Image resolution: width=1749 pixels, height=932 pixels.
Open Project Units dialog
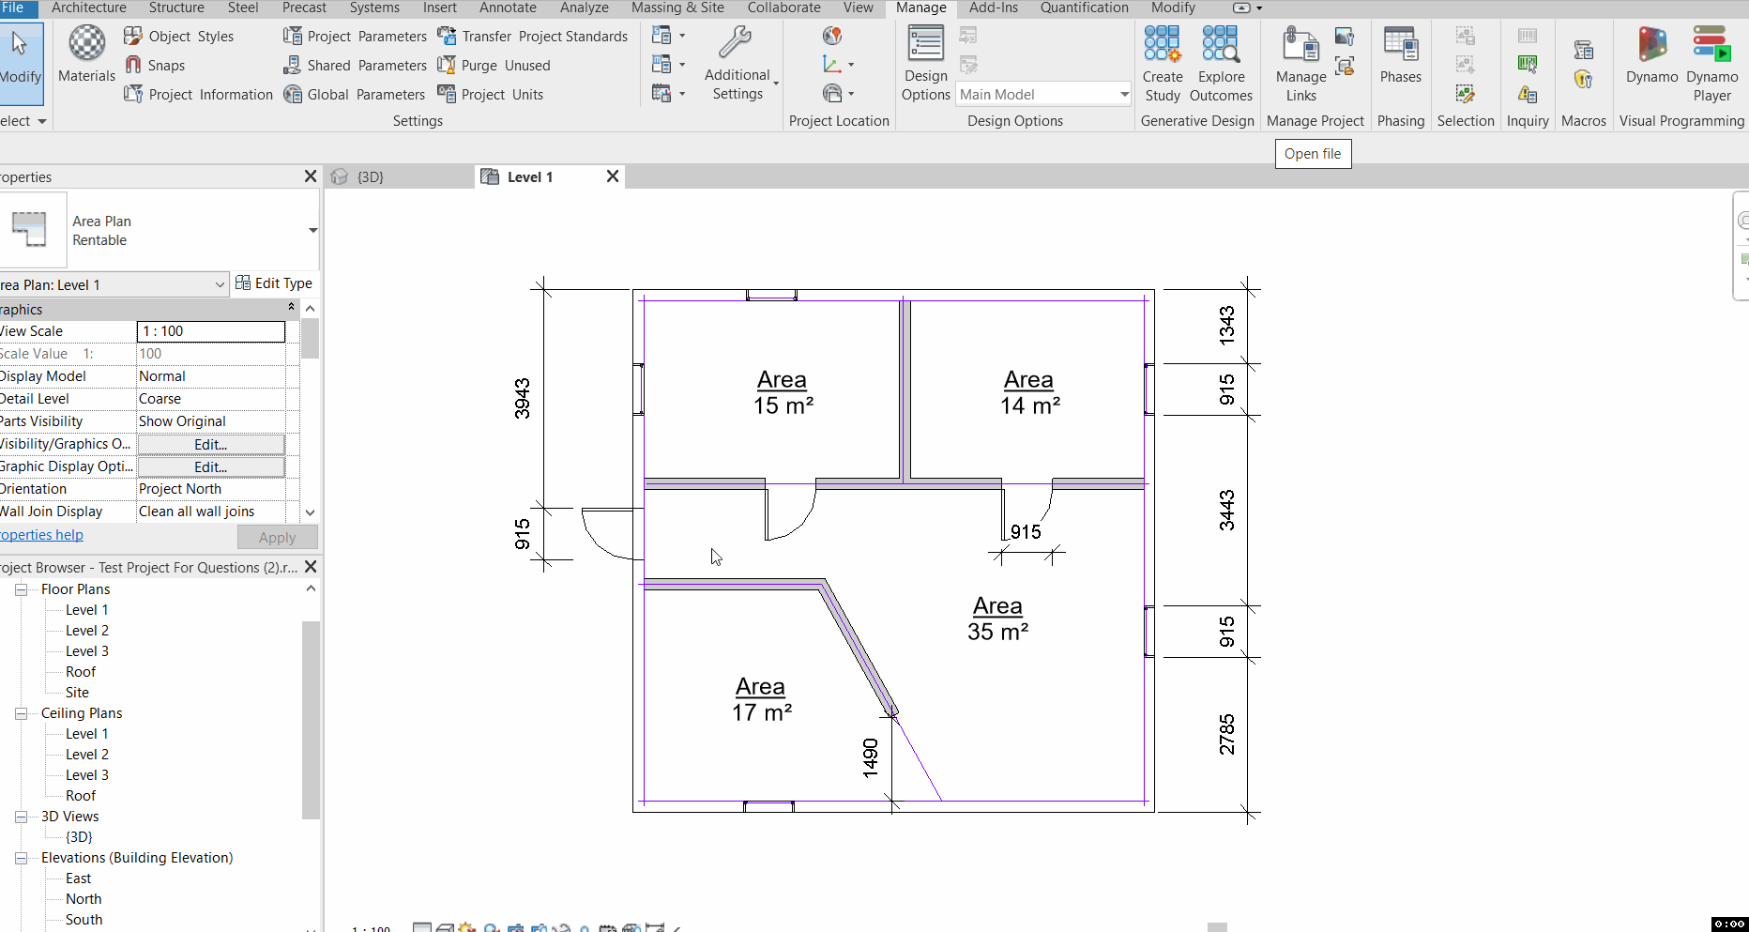pos(490,95)
